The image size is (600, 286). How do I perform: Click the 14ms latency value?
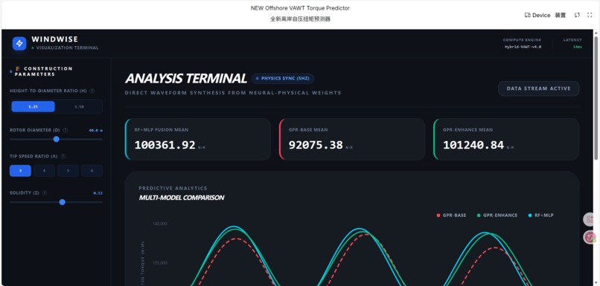[x=578, y=47]
